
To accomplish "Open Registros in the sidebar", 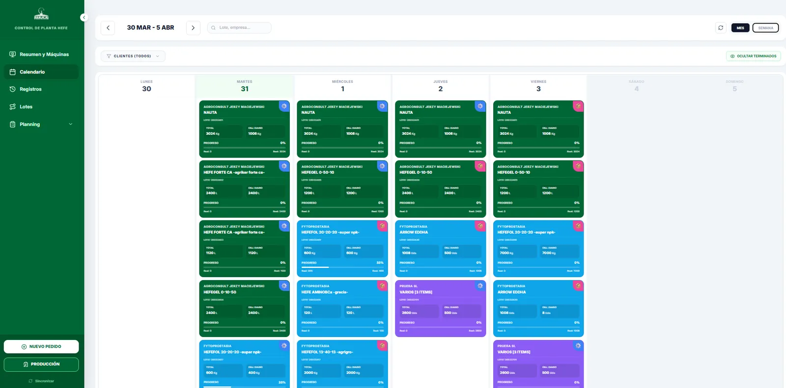I will tap(41, 89).
